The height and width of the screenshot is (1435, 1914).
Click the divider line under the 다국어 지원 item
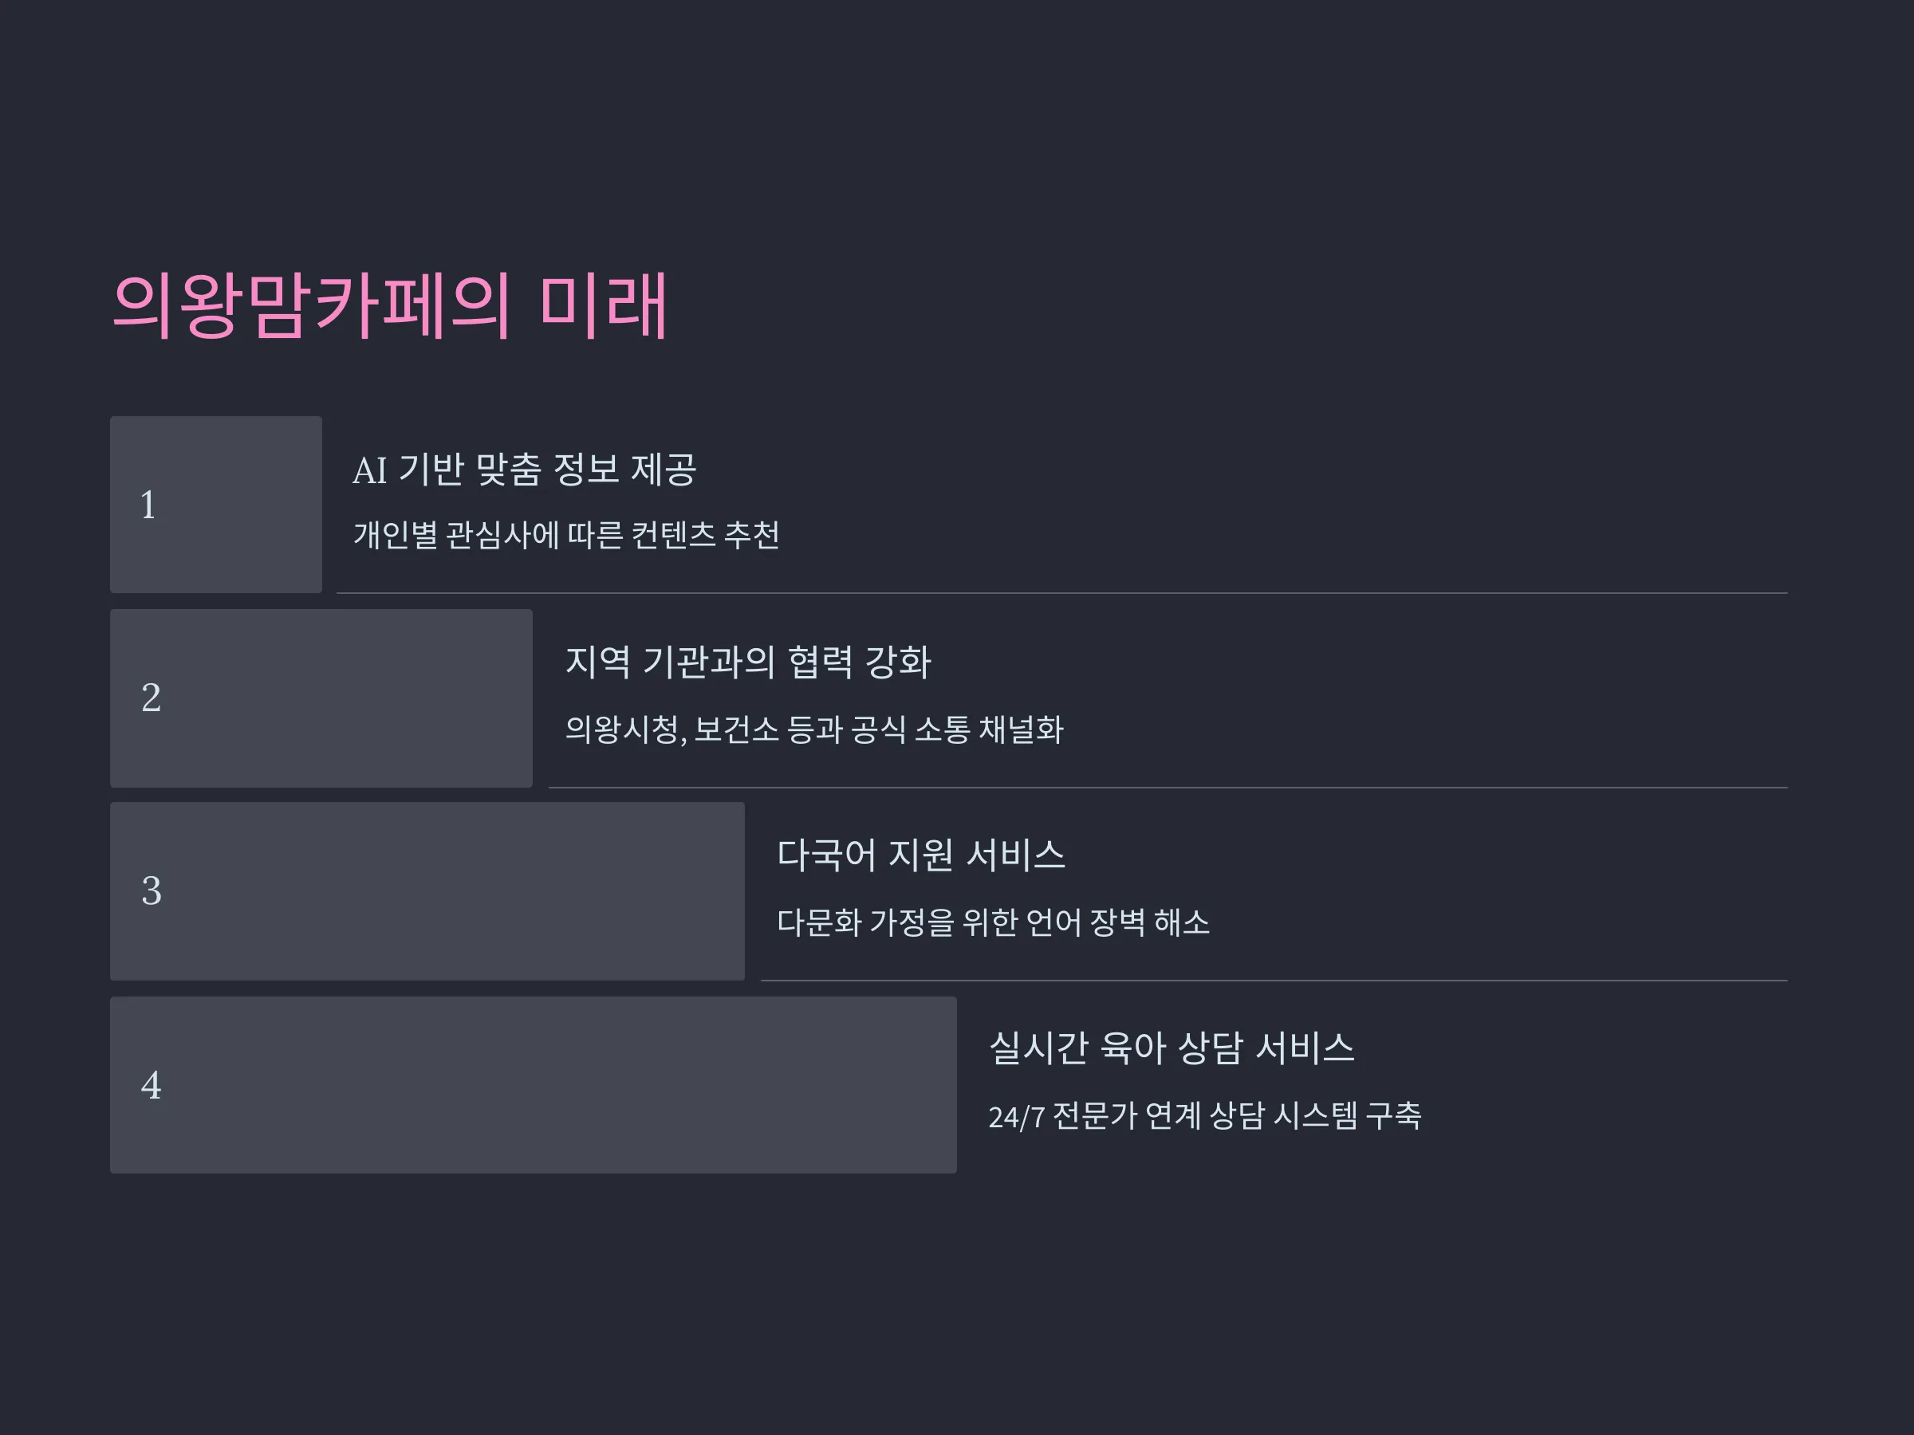tap(1274, 981)
